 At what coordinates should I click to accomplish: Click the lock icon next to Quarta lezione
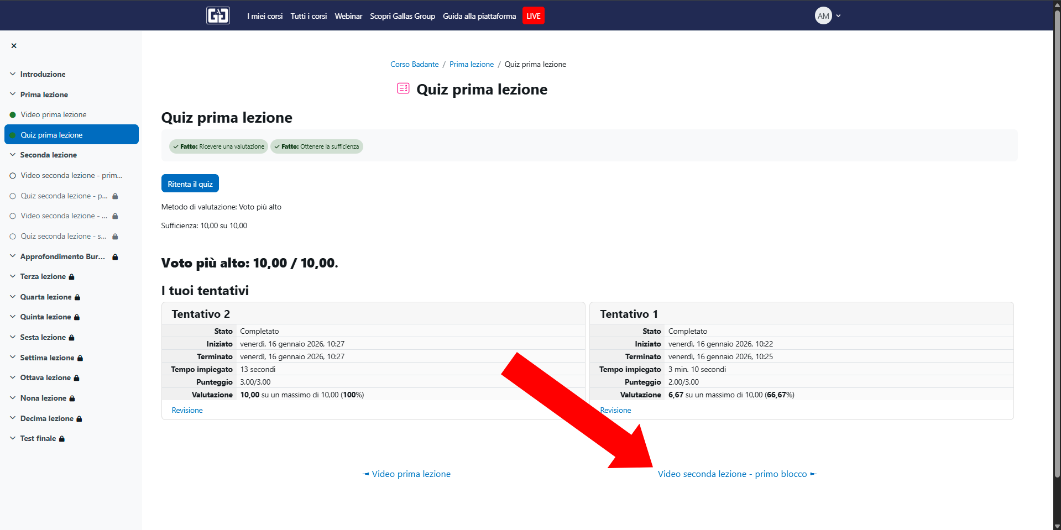[77, 297]
